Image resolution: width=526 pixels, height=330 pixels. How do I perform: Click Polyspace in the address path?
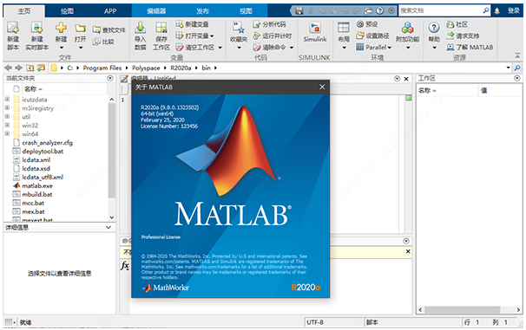[146, 68]
